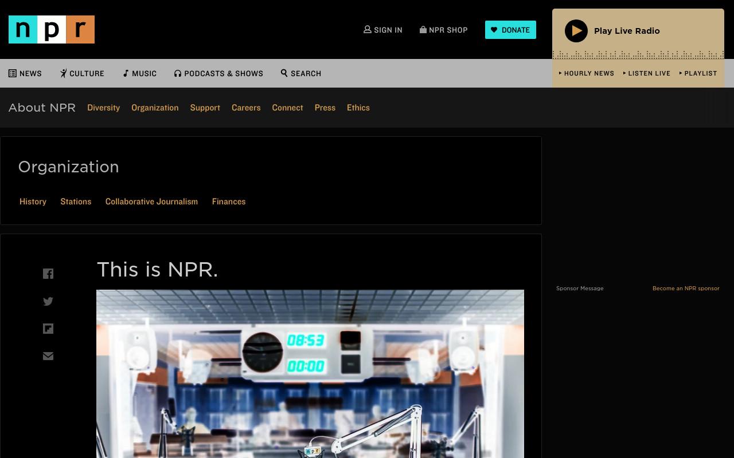Open the Search option
734x458 pixels.
[301, 73]
